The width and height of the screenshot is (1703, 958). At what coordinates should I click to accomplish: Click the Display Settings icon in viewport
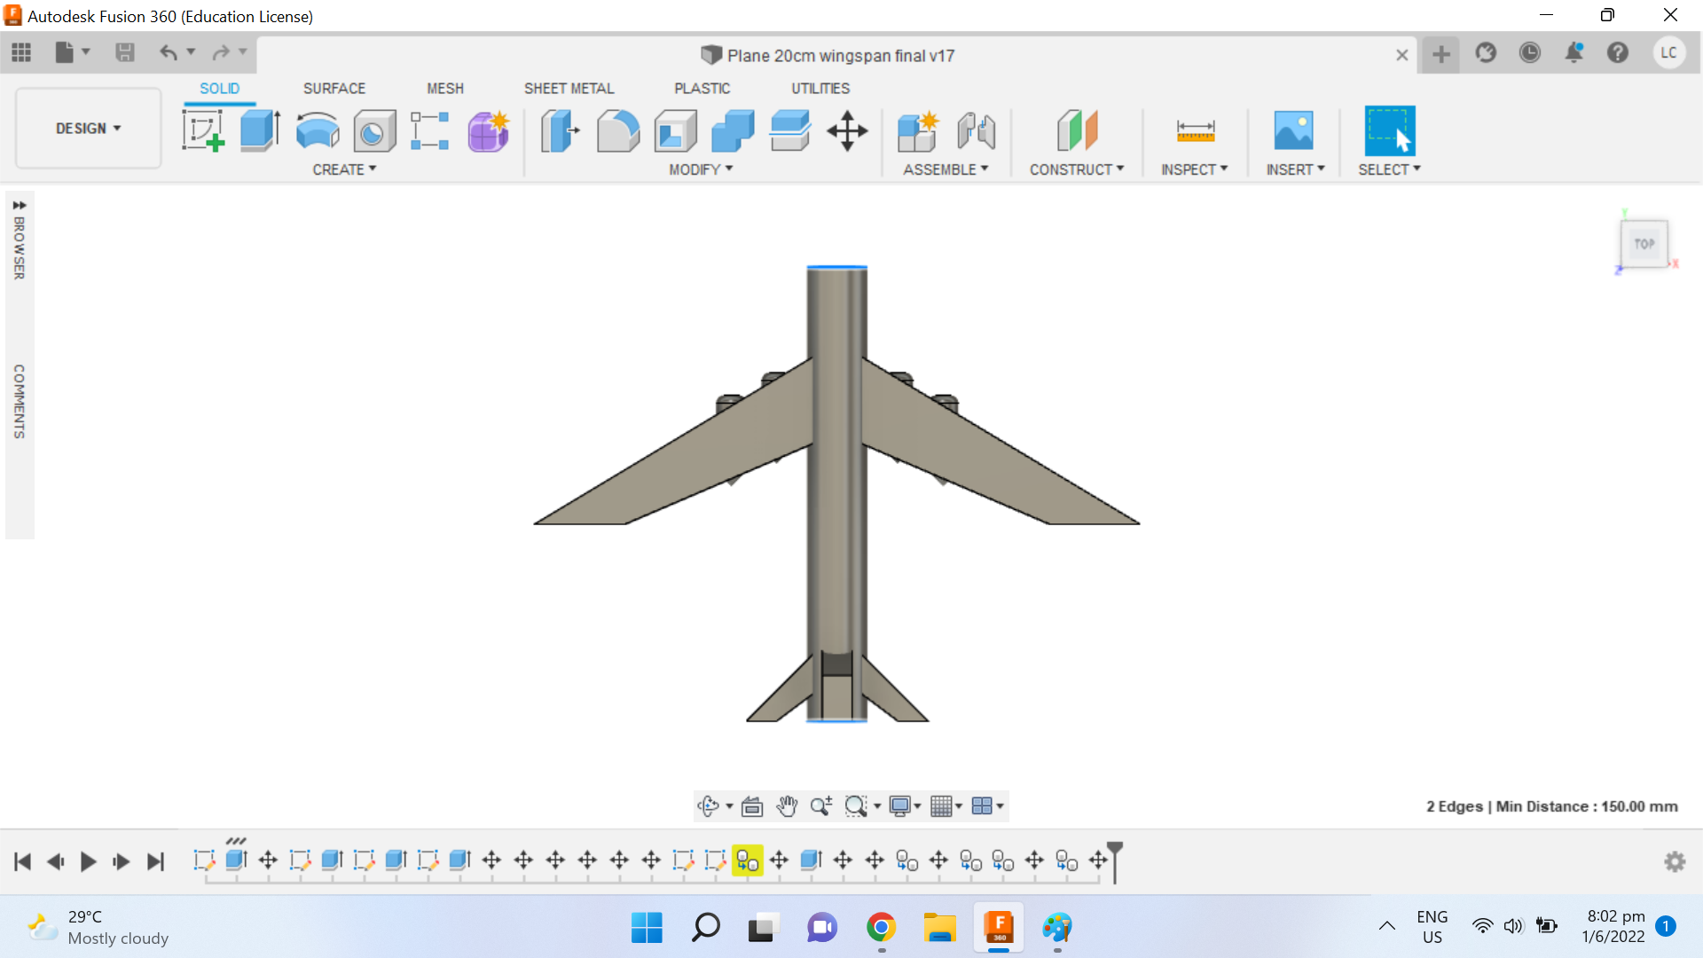coord(902,806)
